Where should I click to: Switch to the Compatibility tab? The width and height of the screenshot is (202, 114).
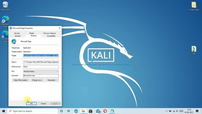click(51, 36)
